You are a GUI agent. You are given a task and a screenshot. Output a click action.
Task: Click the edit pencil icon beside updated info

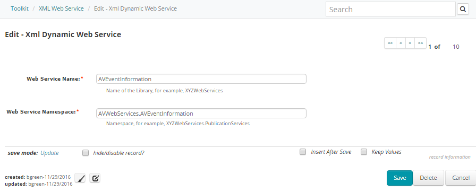[95, 178]
